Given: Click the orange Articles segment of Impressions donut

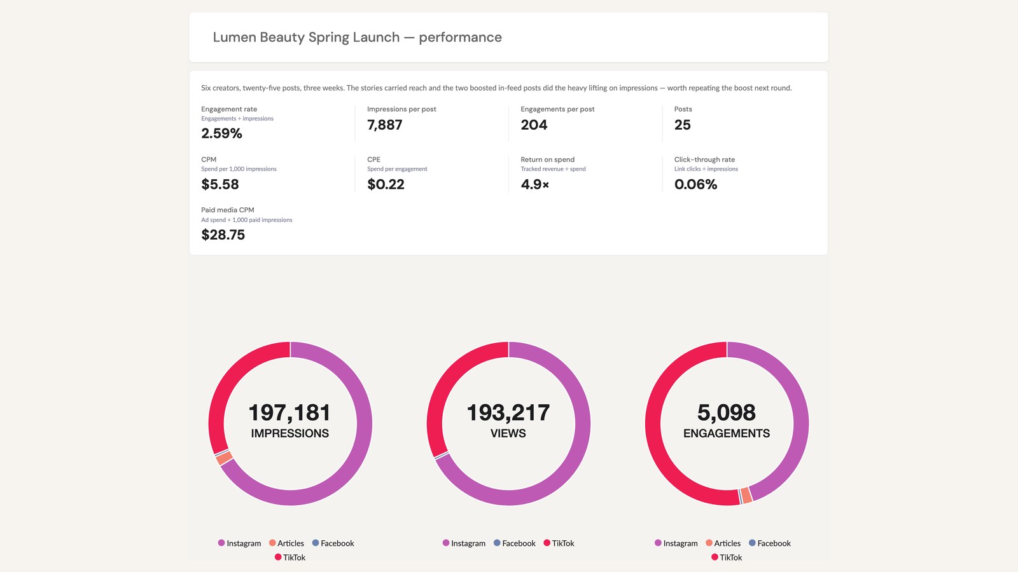Looking at the screenshot, I should [224, 458].
